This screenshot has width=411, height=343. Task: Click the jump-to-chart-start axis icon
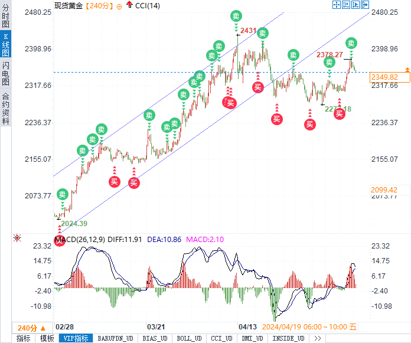(345, 5)
